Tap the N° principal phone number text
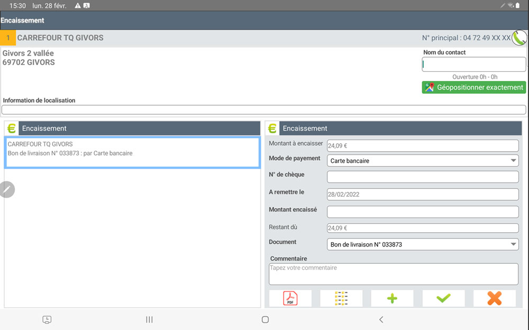The height and width of the screenshot is (330, 529). (466, 38)
